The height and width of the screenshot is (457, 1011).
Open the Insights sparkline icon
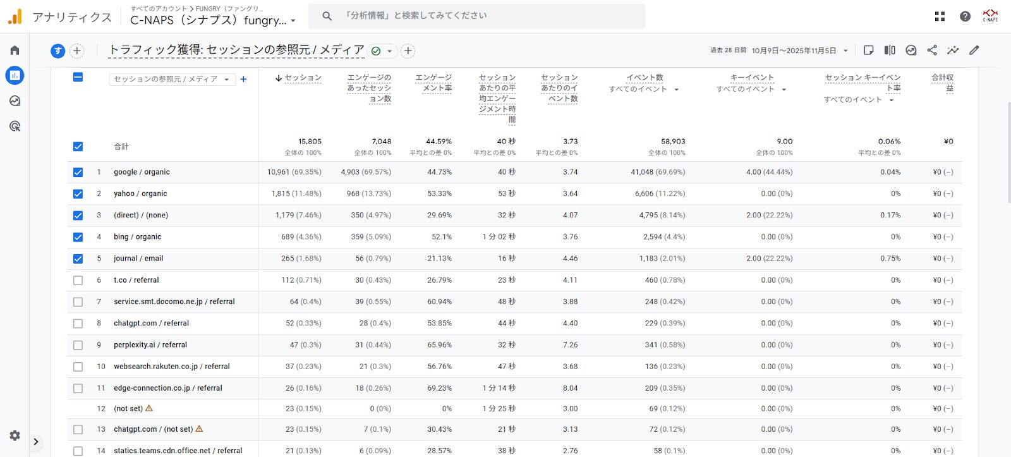point(953,50)
